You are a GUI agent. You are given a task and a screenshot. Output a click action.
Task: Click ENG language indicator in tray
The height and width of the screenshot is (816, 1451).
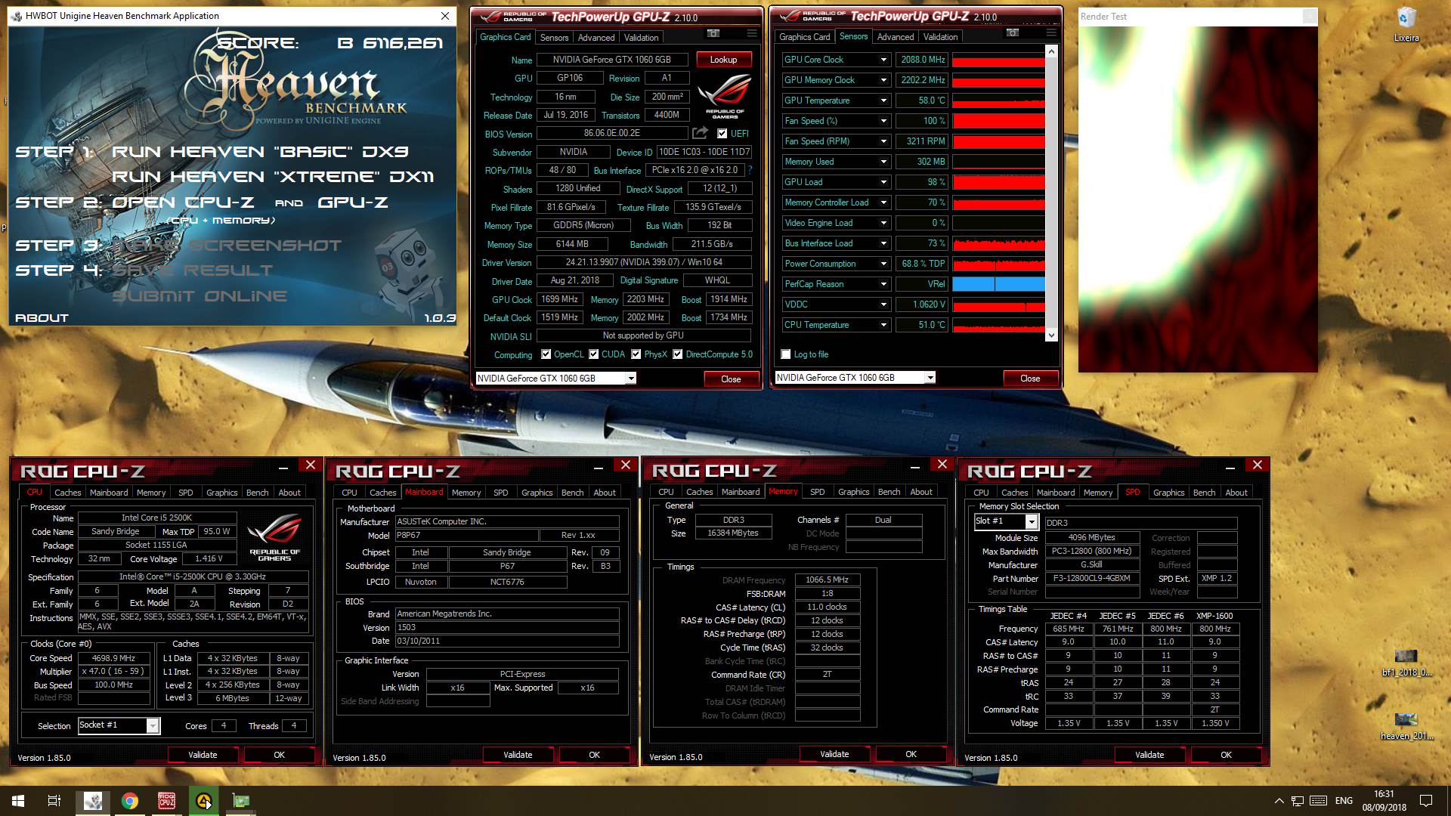(1344, 801)
